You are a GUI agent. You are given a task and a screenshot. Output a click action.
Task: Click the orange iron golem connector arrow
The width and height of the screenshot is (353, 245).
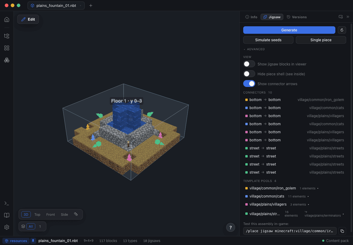pos(88,127)
